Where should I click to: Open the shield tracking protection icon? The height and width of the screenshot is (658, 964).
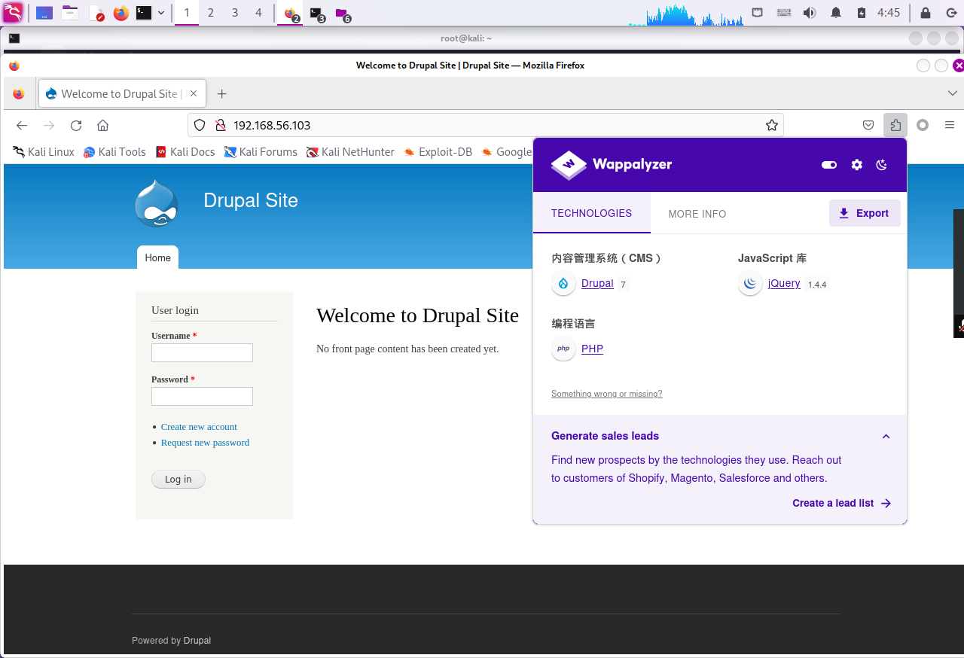[200, 126]
